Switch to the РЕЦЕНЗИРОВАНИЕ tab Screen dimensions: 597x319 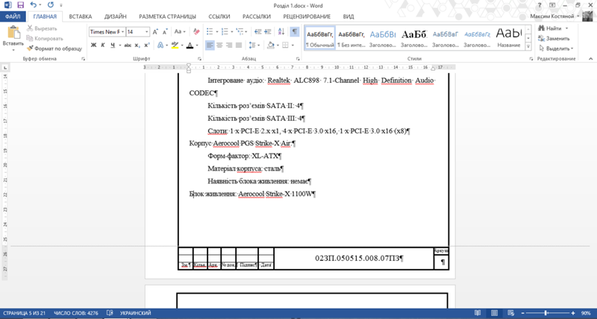(307, 16)
